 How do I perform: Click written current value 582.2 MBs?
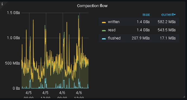pyautogui.click(x=167, y=22)
